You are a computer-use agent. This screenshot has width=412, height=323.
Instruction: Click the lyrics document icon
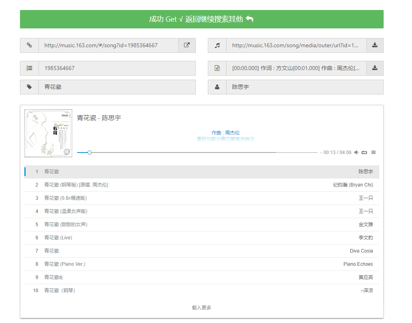pos(217,68)
